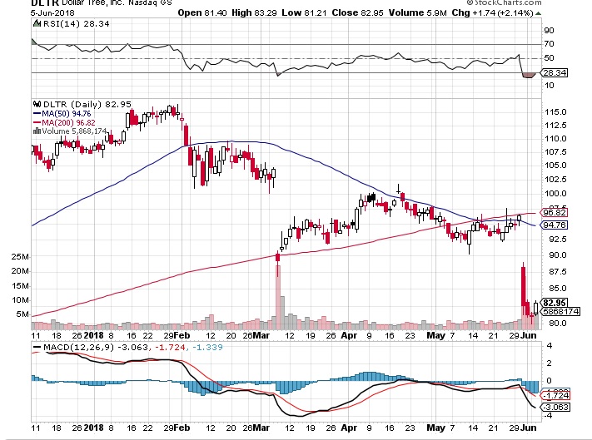Screen dimensions: 592x440
Task: Click the boxed 94.76 price tag on the right axis
Action: coord(555,225)
